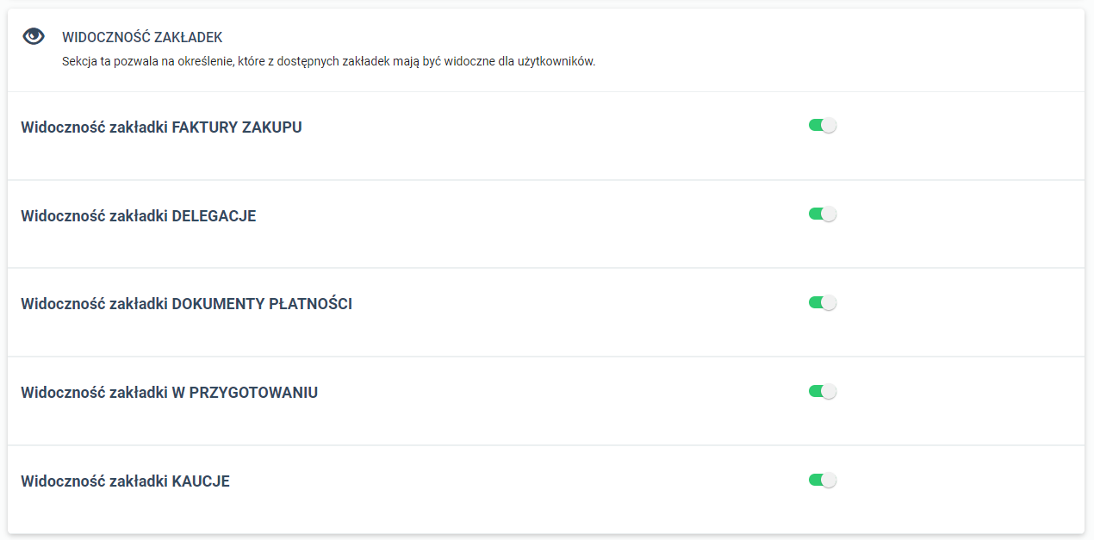1094x540 pixels.
Task: Click the white knob of the FAKTURY ZAKUPU switch
Action: pyautogui.click(x=829, y=126)
